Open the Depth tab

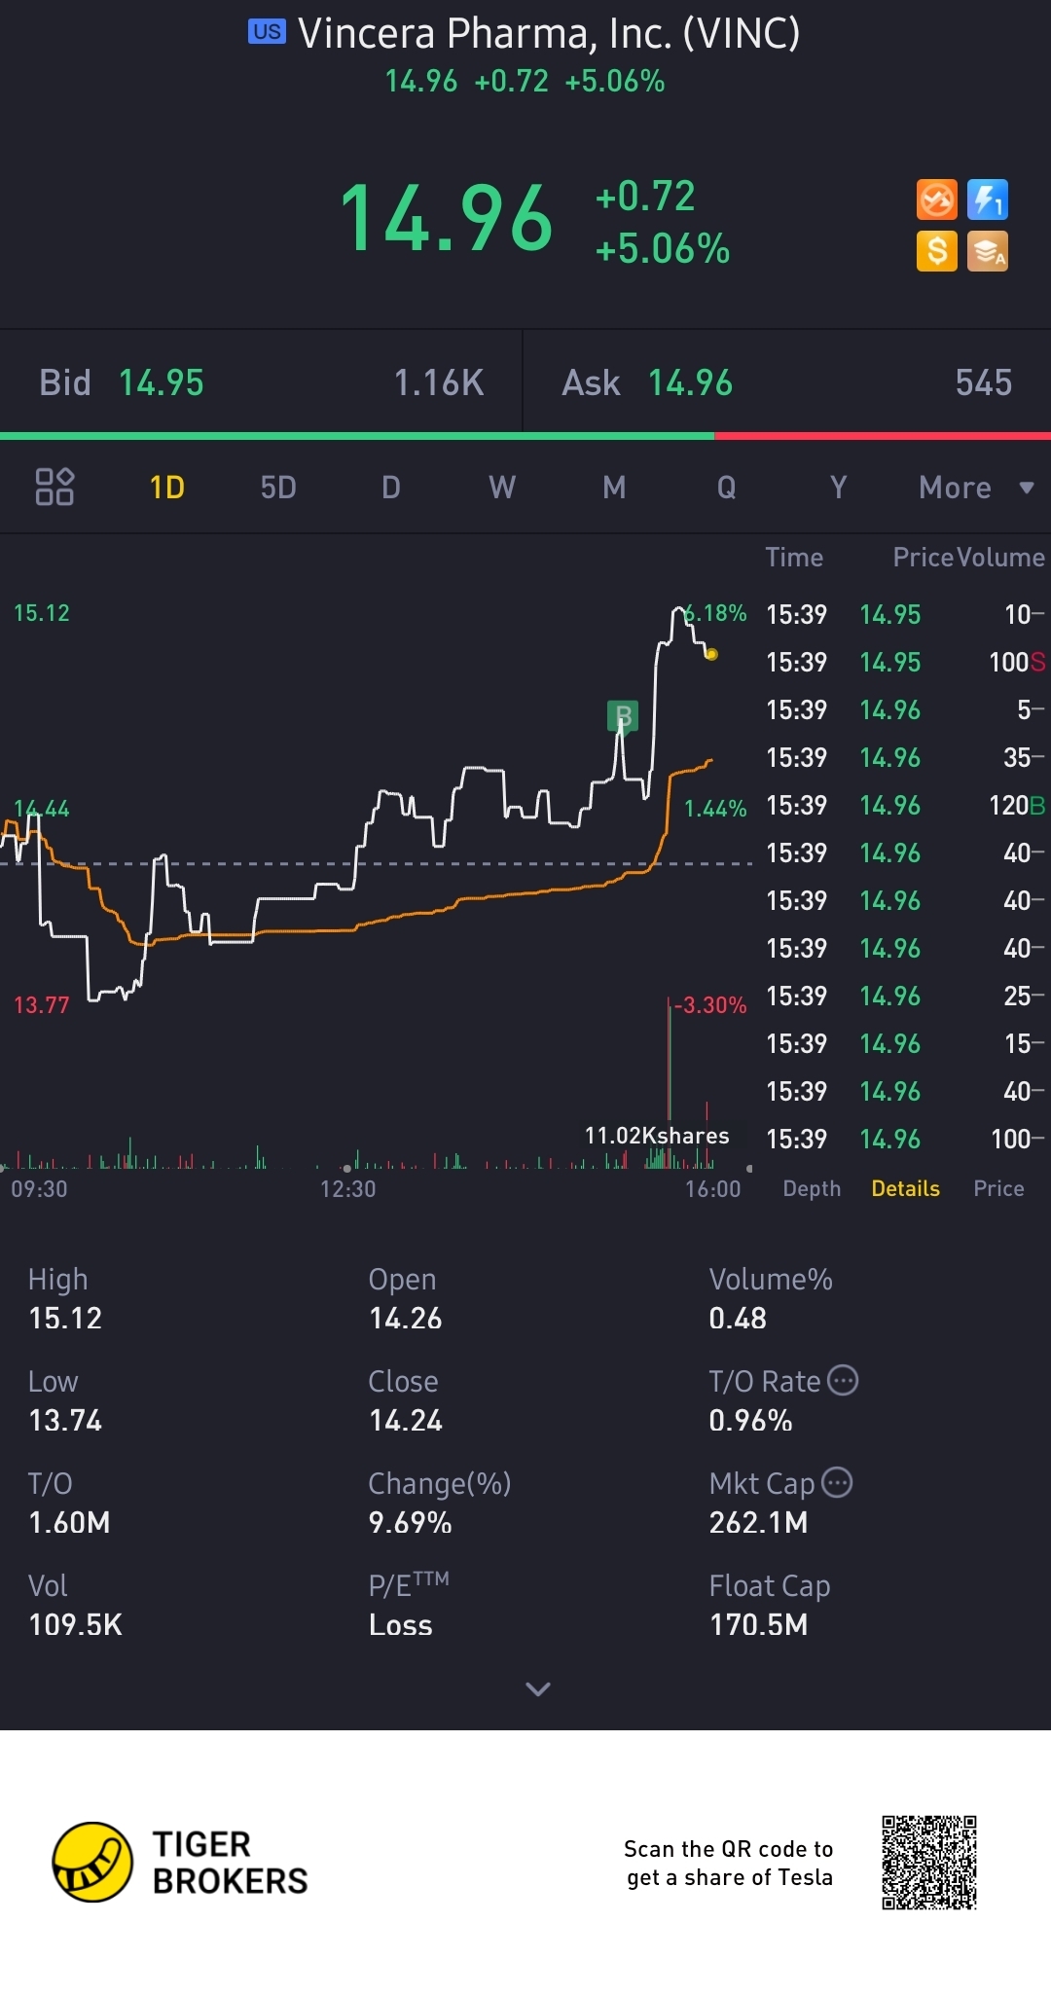[x=812, y=1188]
